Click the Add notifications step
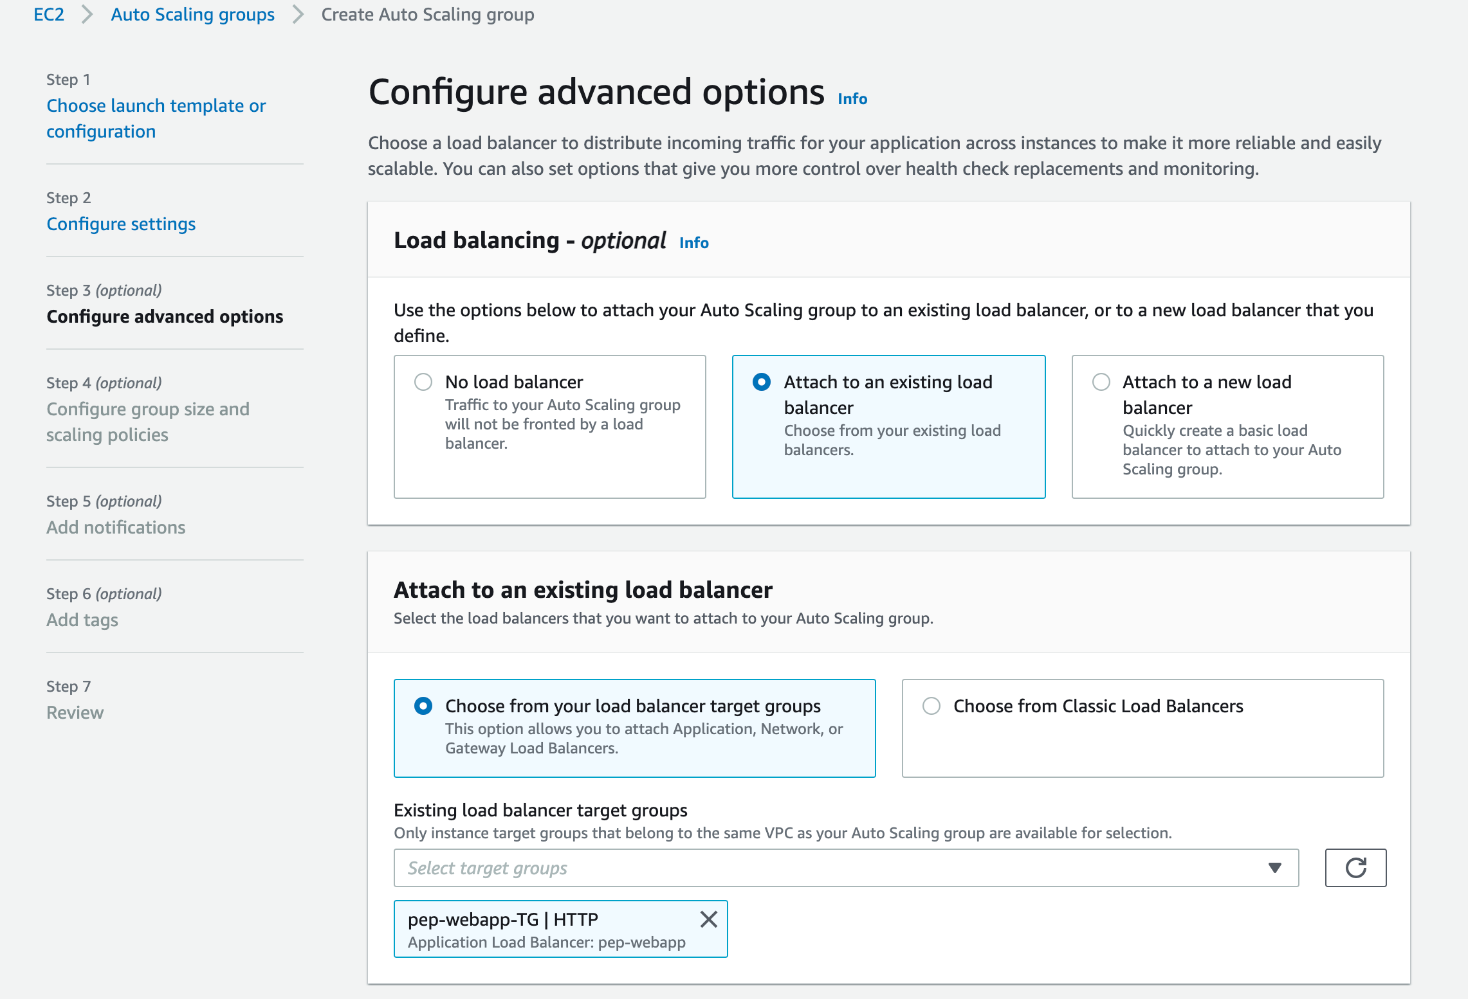The image size is (1468, 999). point(116,527)
